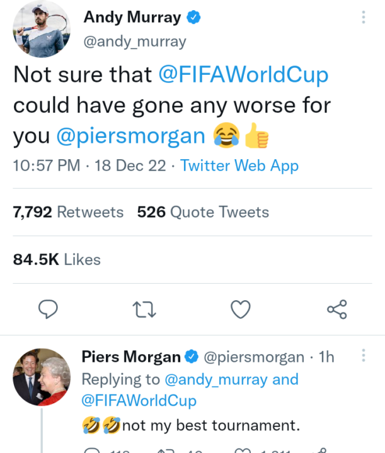Like Andy Murray's tweet with the heart
Image resolution: width=385 pixels, height=453 pixels.
(241, 309)
